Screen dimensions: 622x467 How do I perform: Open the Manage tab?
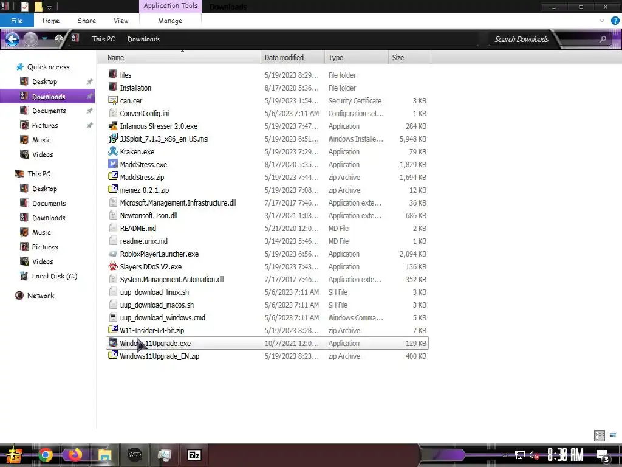pyautogui.click(x=170, y=21)
